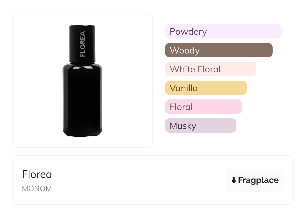Click the "Musky" text label
The width and height of the screenshot is (306, 217).
tap(183, 126)
